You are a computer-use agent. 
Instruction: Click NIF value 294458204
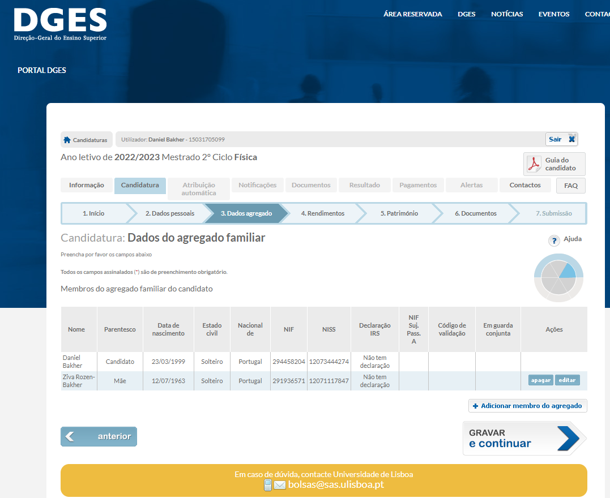pyautogui.click(x=289, y=362)
